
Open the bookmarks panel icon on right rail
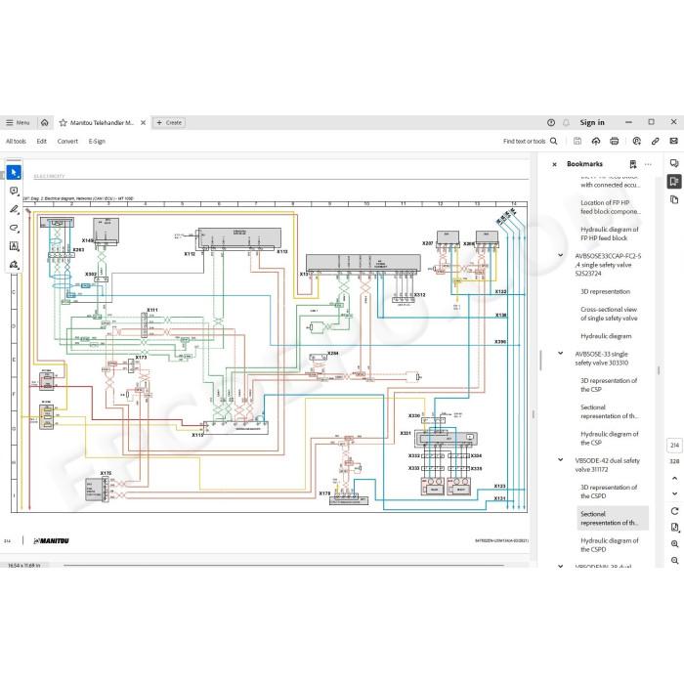(x=674, y=181)
